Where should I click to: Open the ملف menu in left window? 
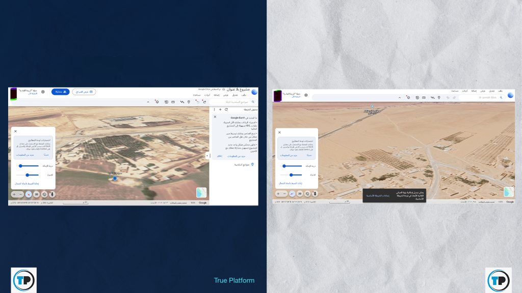[x=244, y=95]
